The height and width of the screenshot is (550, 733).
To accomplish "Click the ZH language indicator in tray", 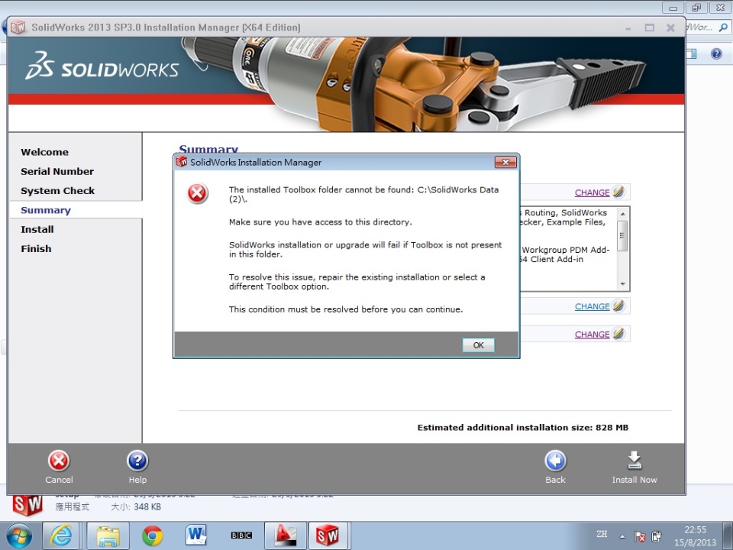I will click(602, 534).
